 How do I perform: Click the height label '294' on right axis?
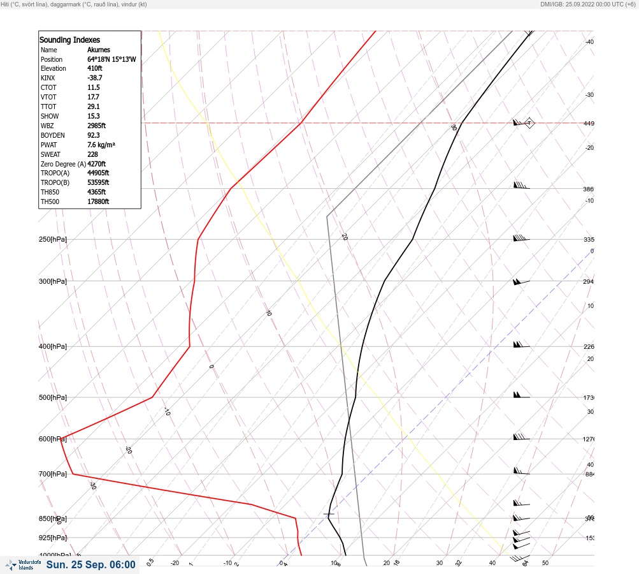(x=589, y=281)
